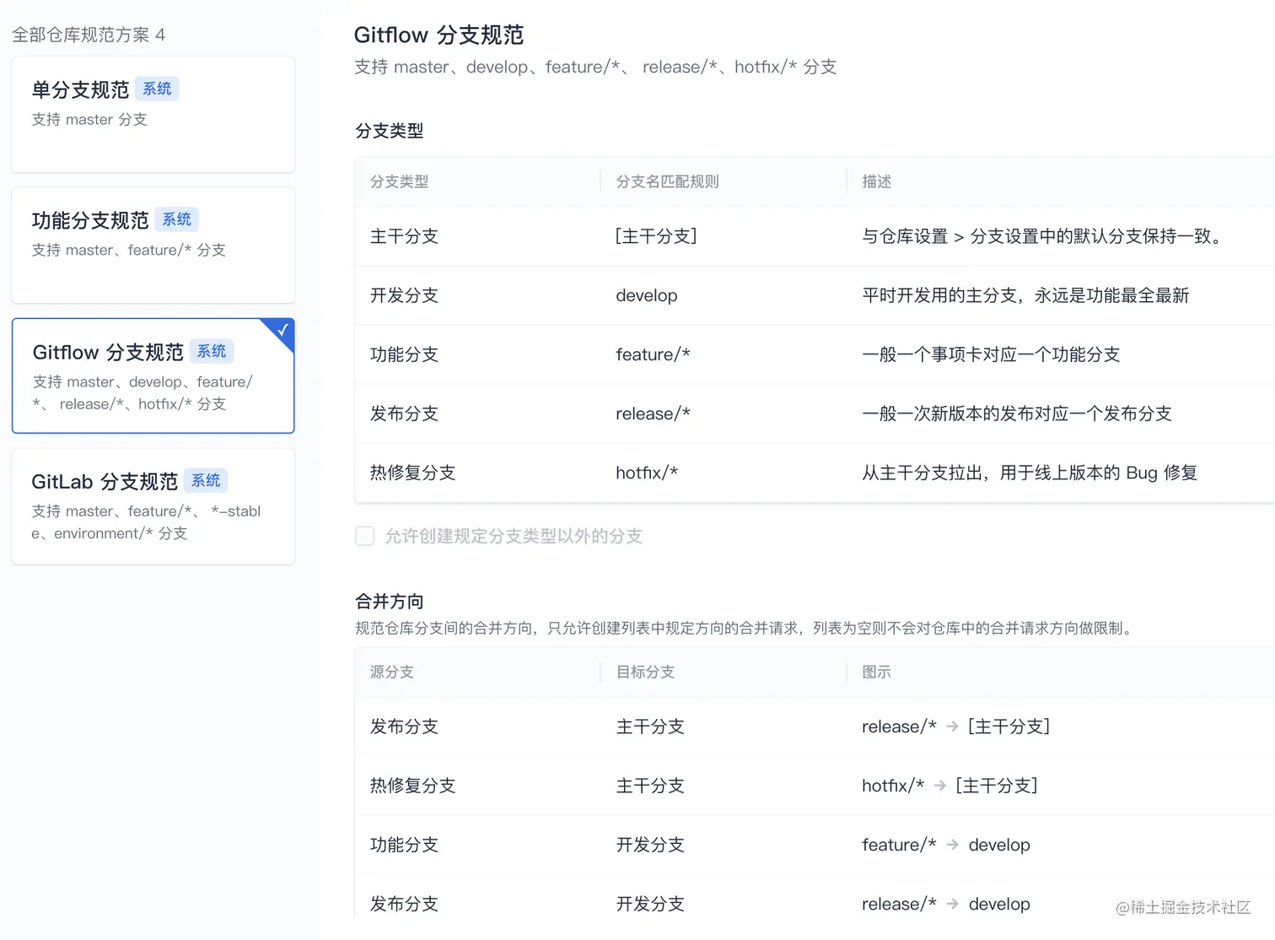Click the 开发分支 cell in branch types table
This screenshot has width=1275, height=940.
point(404,295)
